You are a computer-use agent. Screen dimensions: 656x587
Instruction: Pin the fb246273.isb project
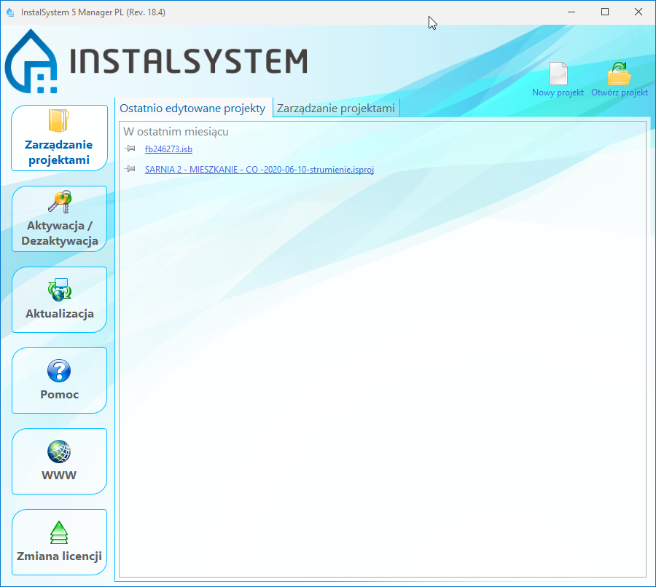[x=130, y=149]
